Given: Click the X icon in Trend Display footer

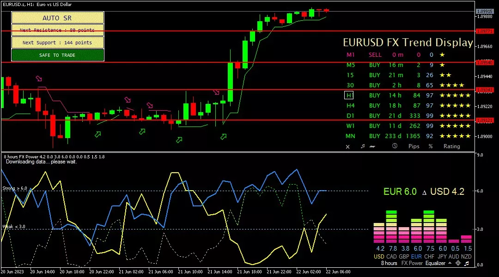Looking at the screenshot, I should [348, 146].
